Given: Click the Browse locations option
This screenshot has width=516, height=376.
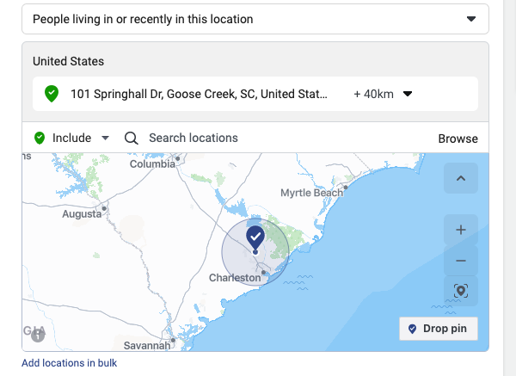Looking at the screenshot, I should 458,139.
